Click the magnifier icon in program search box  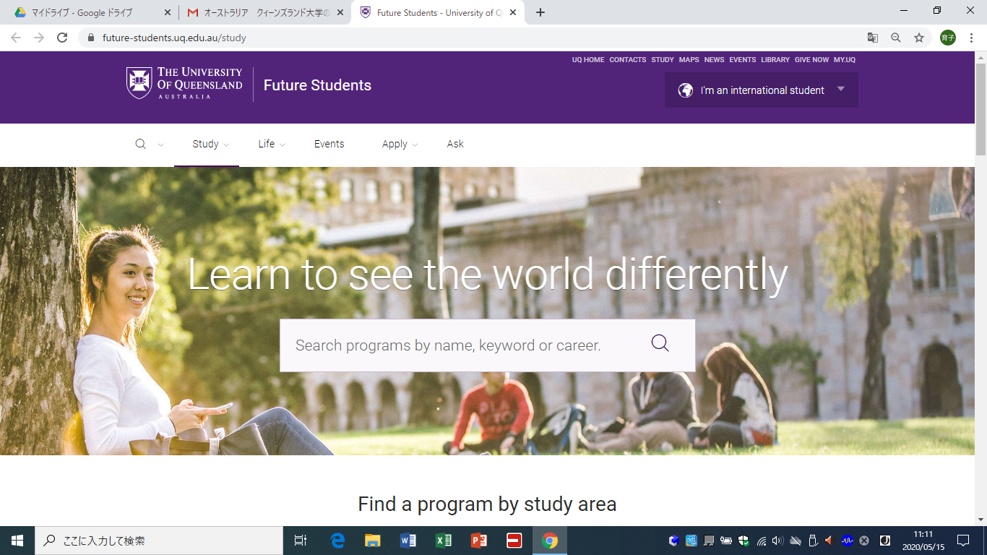click(x=660, y=343)
